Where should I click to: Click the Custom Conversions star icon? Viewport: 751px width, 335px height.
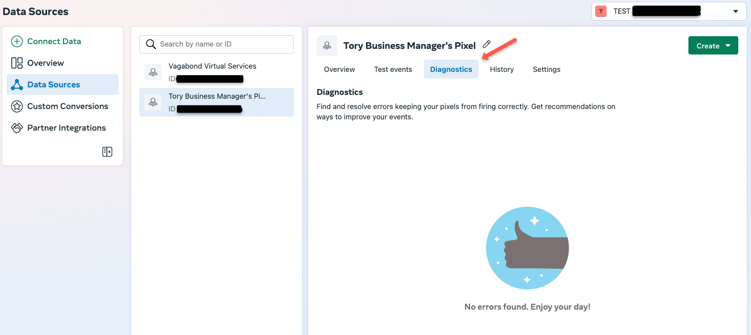tap(17, 106)
